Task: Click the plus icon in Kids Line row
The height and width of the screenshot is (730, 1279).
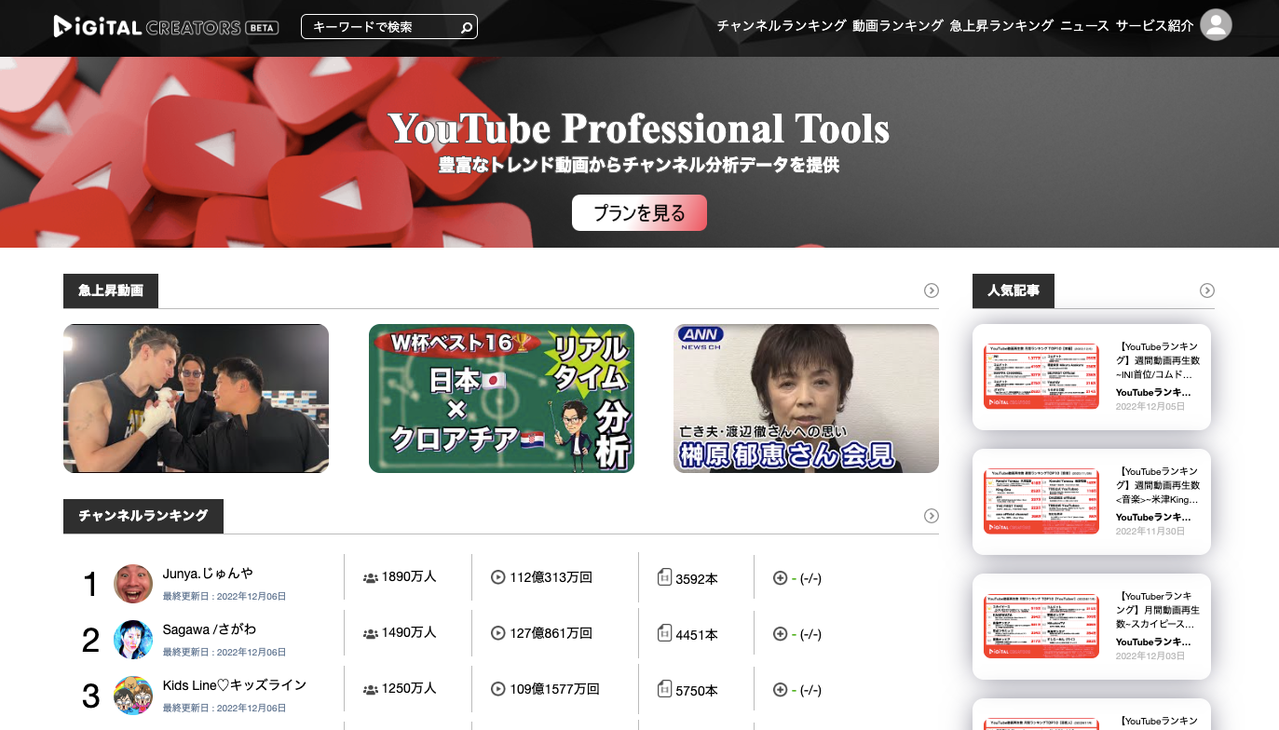Action: click(x=781, y=690)
